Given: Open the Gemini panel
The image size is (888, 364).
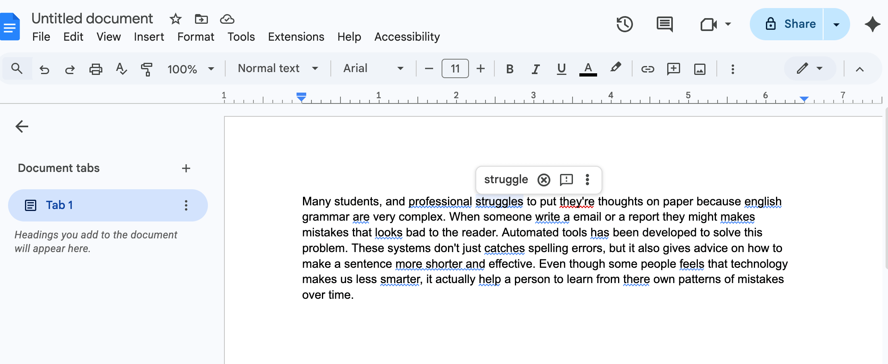Looking at the screenshot, I should coord(872,24).
